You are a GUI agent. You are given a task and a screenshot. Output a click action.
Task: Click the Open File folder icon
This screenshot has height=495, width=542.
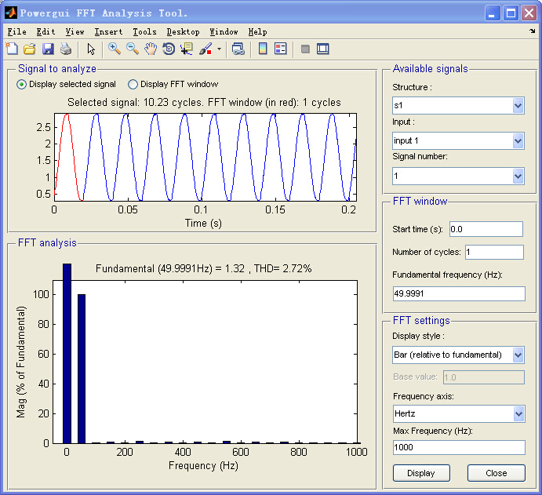click(x=30, y=49)
